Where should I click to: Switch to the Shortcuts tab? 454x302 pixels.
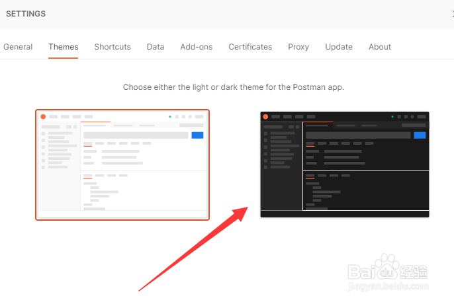click(113, 47)
